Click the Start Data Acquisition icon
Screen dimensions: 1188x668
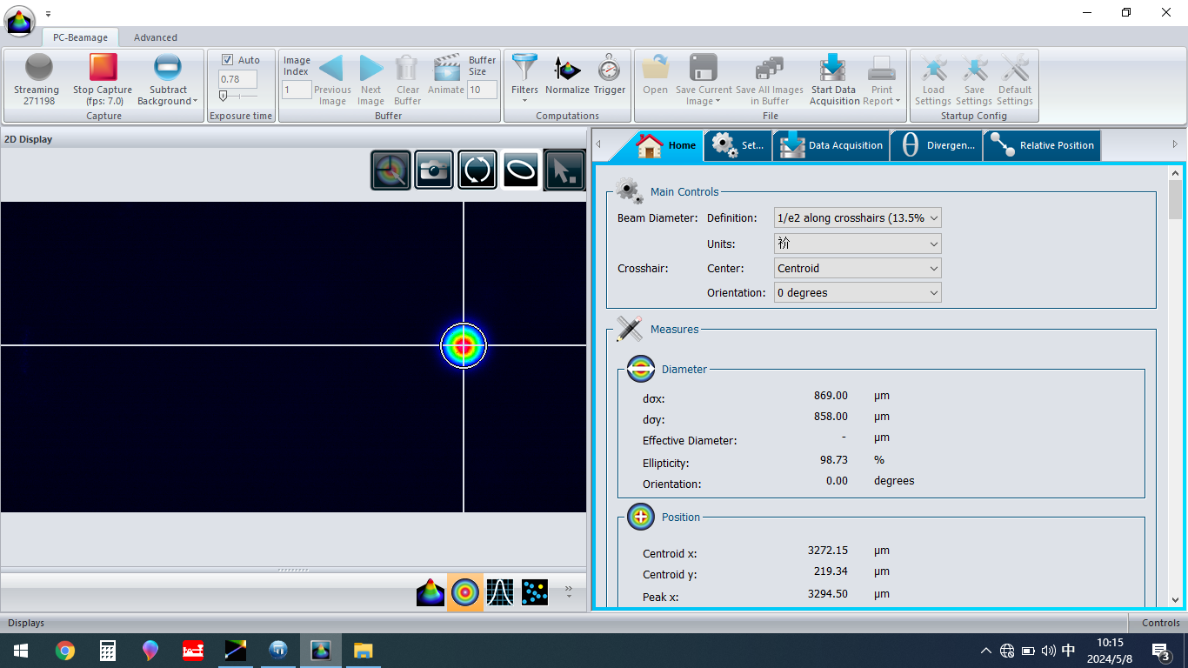click(833, 68)
